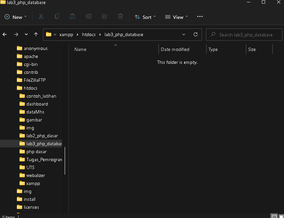Switch to details view in the status bar
This screenshot has width=284, height=218.
(x=274, y=215)
